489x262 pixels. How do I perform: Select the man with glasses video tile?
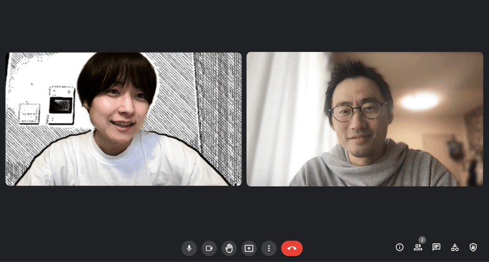[x=365, y=119]
